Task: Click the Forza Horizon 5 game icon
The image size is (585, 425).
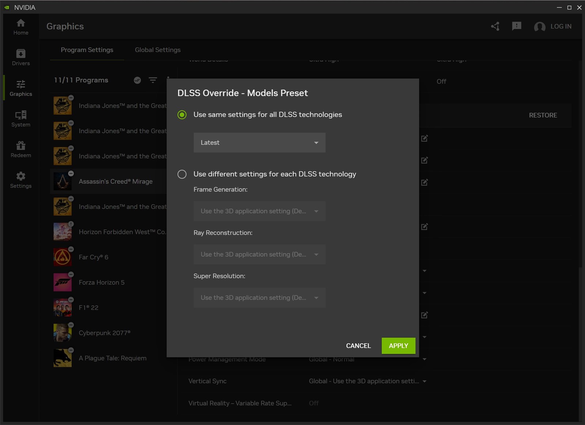Action: (63, 282)
